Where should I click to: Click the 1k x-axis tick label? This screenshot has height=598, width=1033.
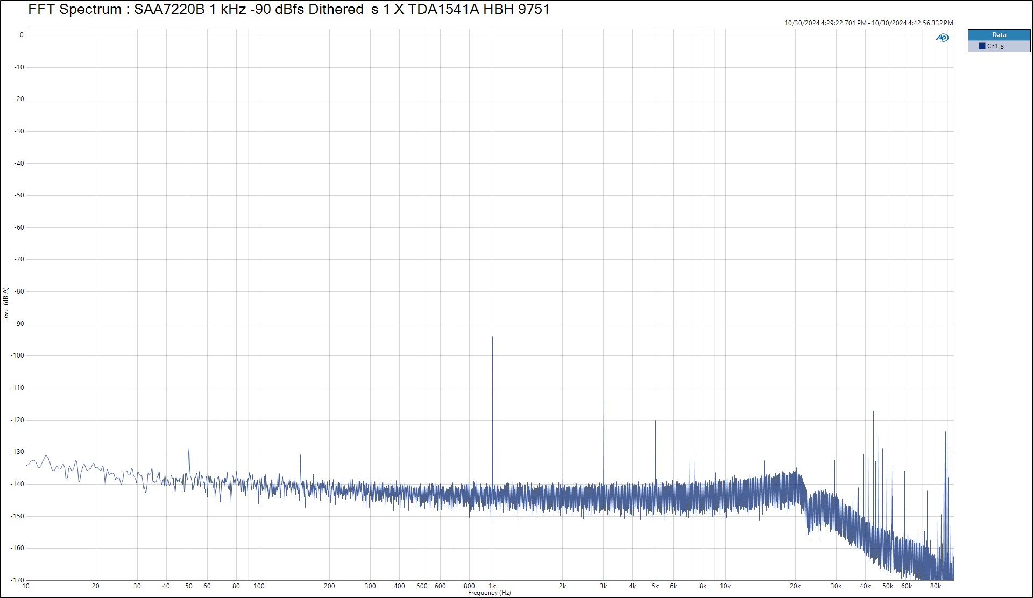[492, 586]
